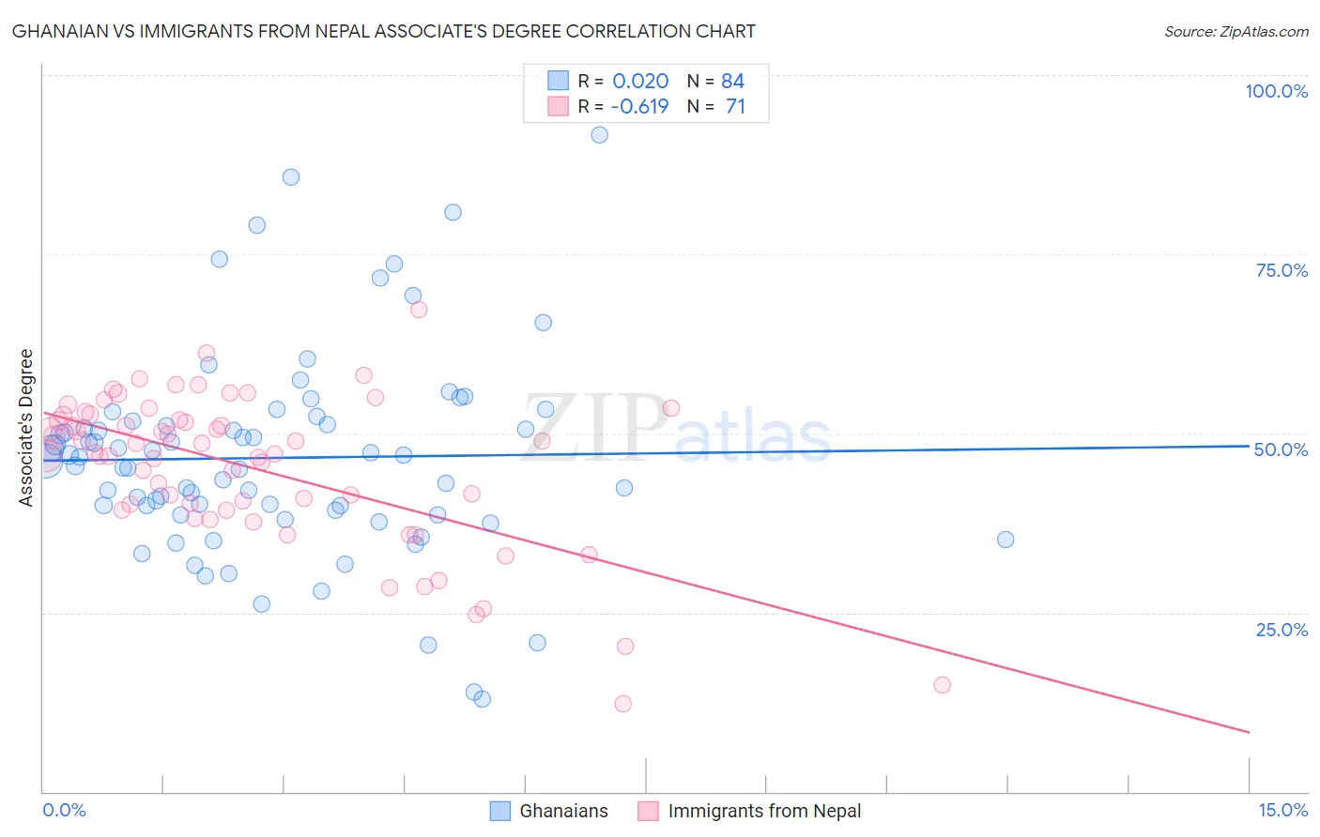The image size is (1320, 837).
Task: Click the 25.0% y-axis label
Action: pos(1282,630)
